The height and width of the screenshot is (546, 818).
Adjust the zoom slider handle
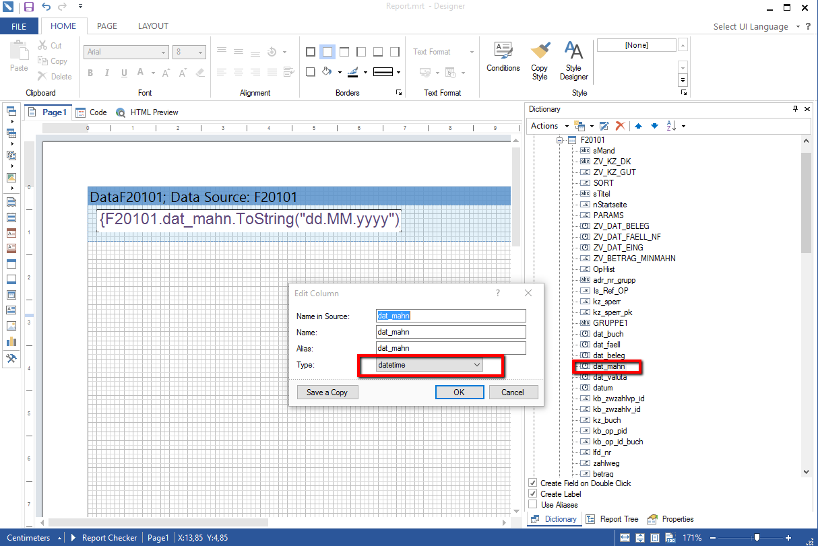coord(757,537)
